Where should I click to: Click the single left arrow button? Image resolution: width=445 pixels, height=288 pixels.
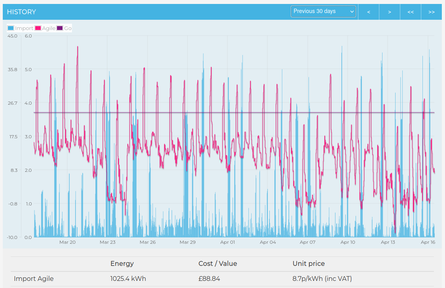coord(369,12)
